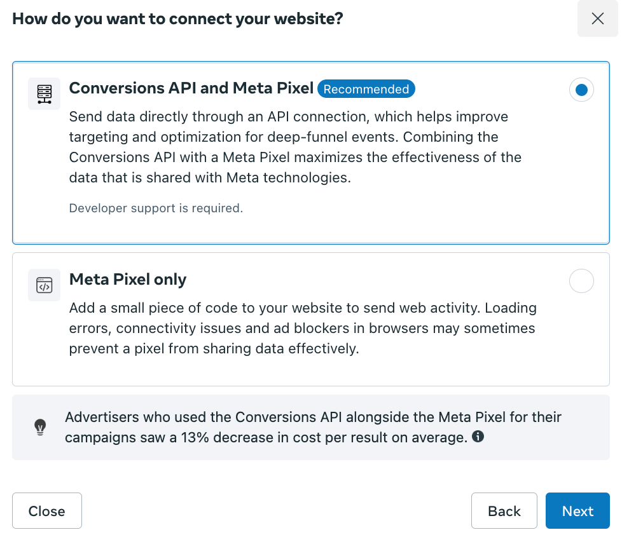Image resolution: width=622 pixels, height=544 pixels.
Task: Open the info icon after cost per result
Action: [478, 437]
